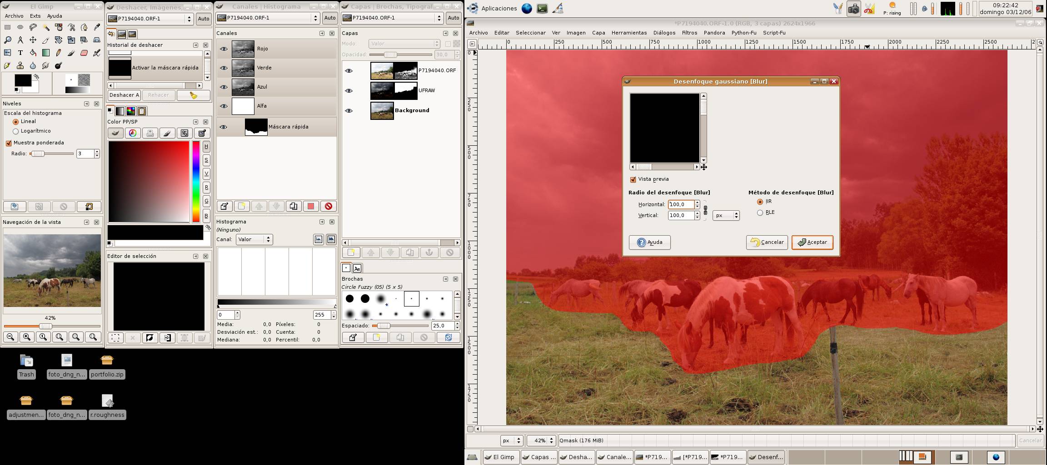
Task: Select the Color Picker eyedropper tool
Action: (97, 27)
